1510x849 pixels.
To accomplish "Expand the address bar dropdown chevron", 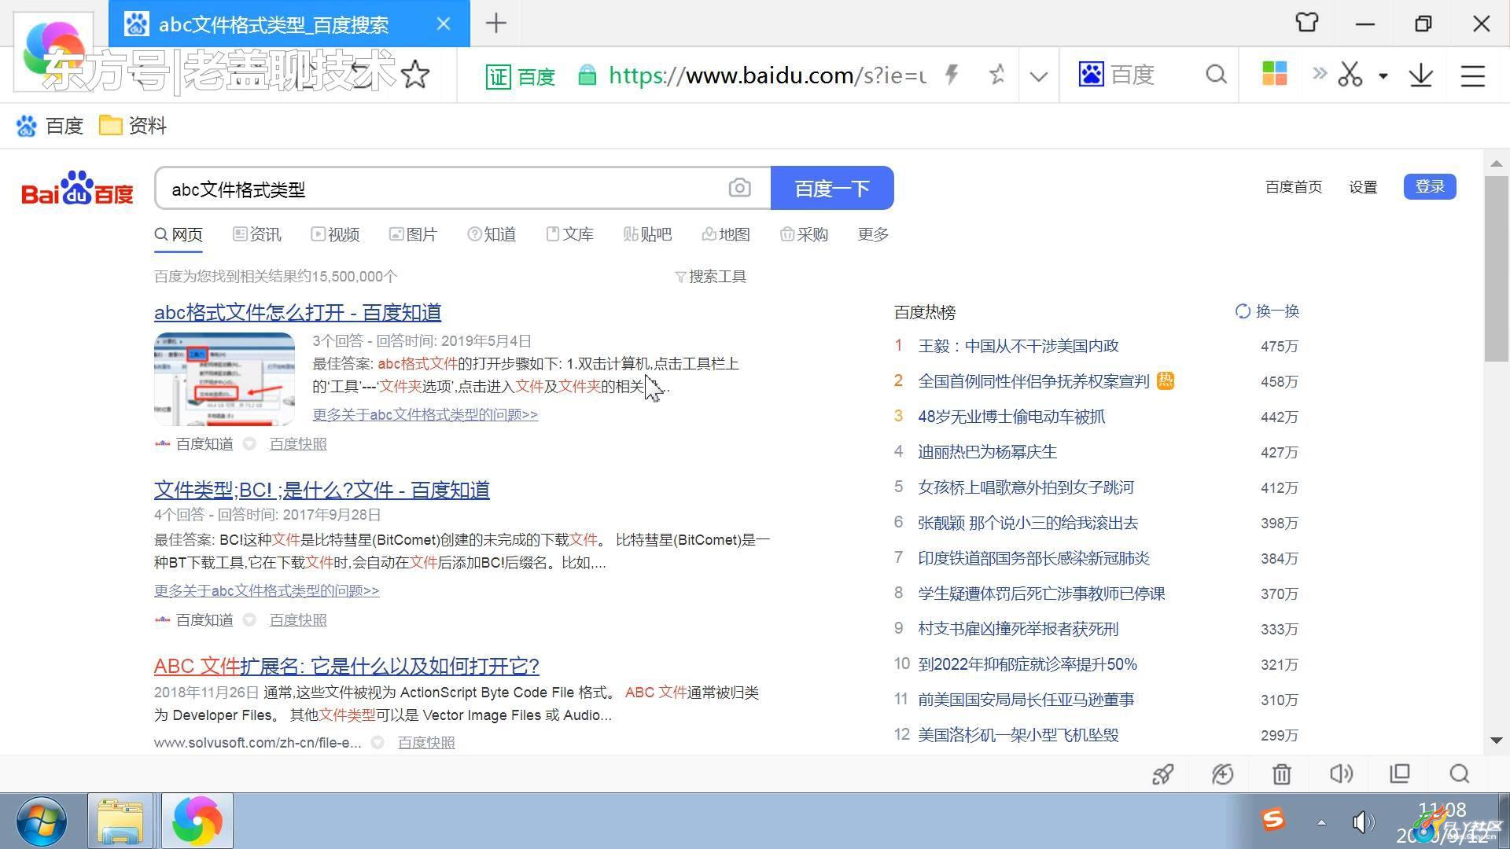I will pyautogui.click(x=1039, y=76).
